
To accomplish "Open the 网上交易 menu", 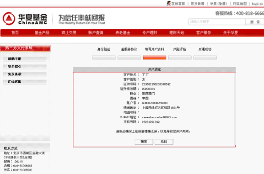I will tap(69, 32).
